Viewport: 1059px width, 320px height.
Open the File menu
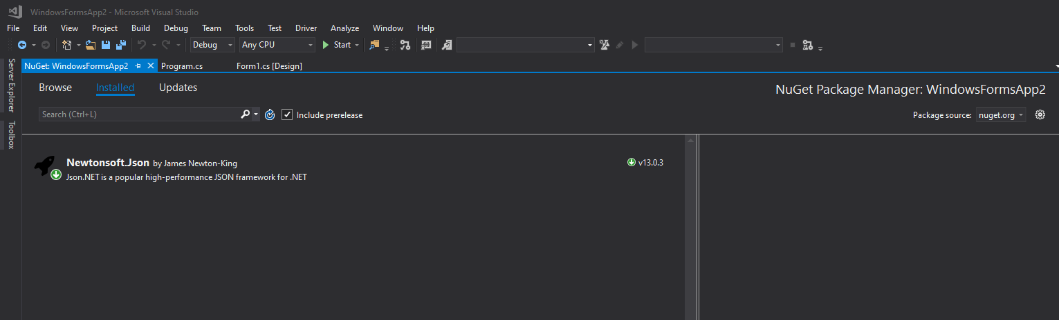13,28
